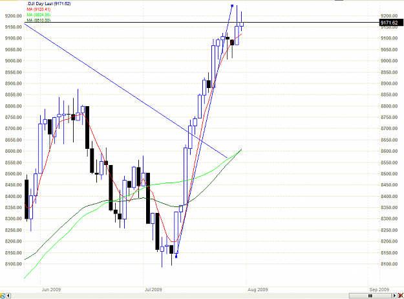Click the horizontal scrollbar thumb
The width and height of the screenshot is (404, 299).
pos(370,296)
